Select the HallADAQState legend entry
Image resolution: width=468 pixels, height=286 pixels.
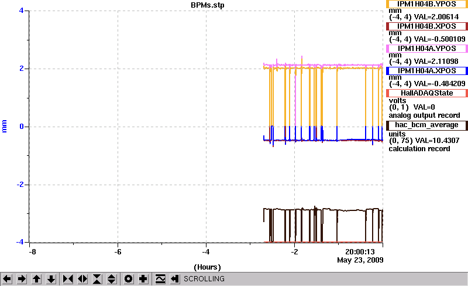point(427,93)
